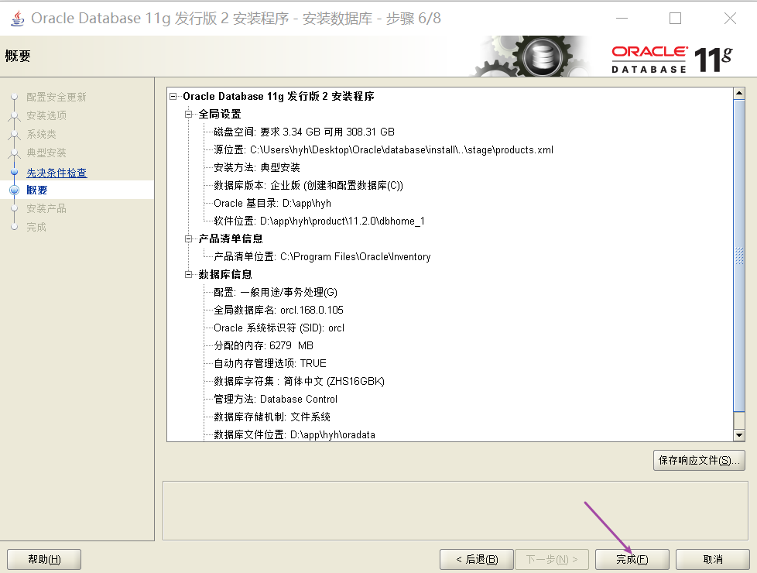Go back with the 后退(B) button

pyautogui.click(x=477, y=559)
